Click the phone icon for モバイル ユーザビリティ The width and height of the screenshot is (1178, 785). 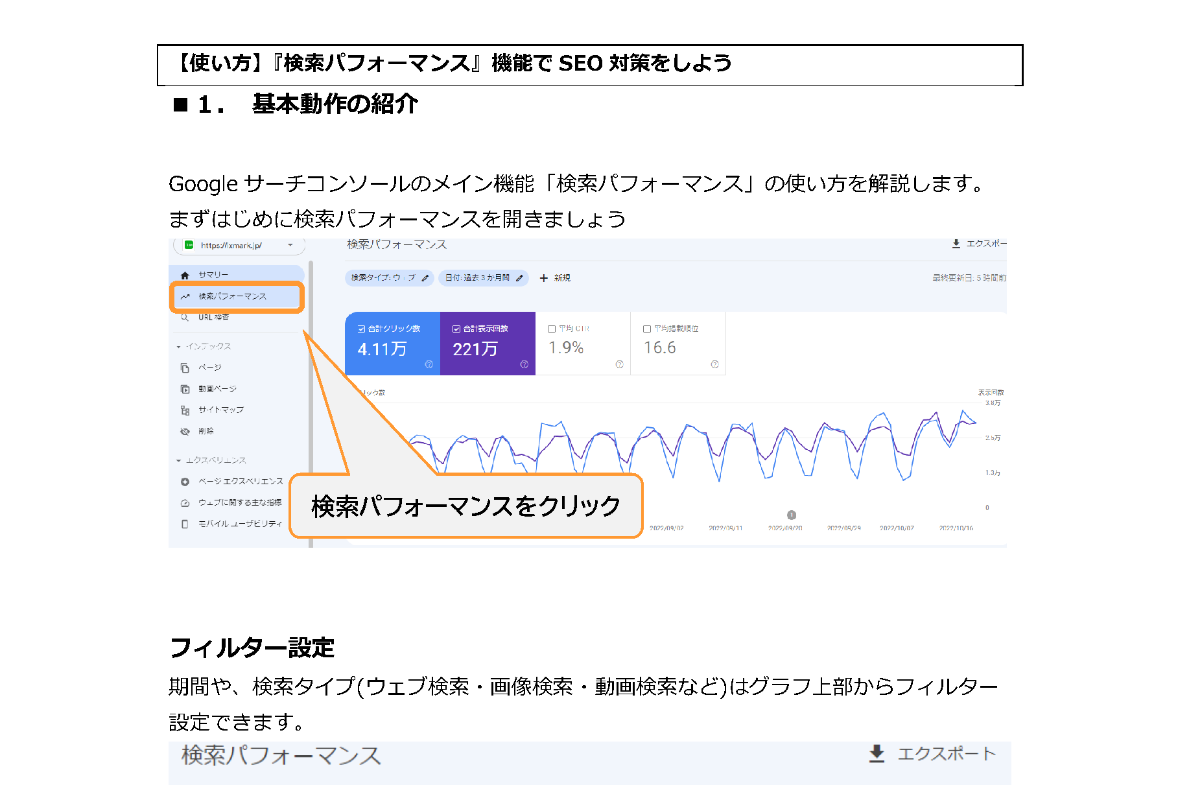[x=185, y=524]
